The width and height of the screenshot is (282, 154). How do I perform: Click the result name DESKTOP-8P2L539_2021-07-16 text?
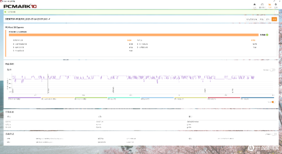pos(26,19)
